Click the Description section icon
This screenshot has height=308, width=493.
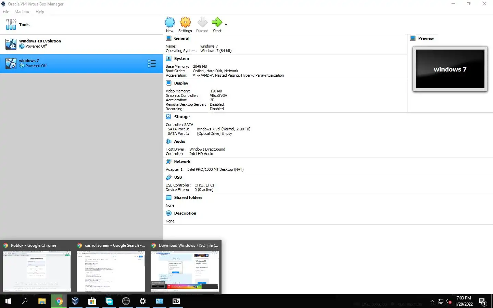coord(169,213)
